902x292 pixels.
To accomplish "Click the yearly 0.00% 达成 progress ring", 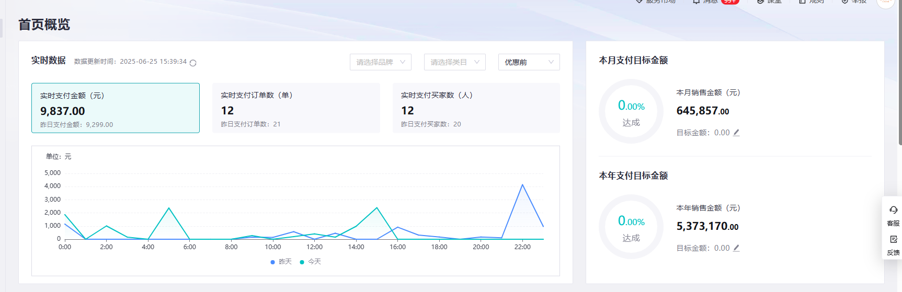I will point(631,227).
